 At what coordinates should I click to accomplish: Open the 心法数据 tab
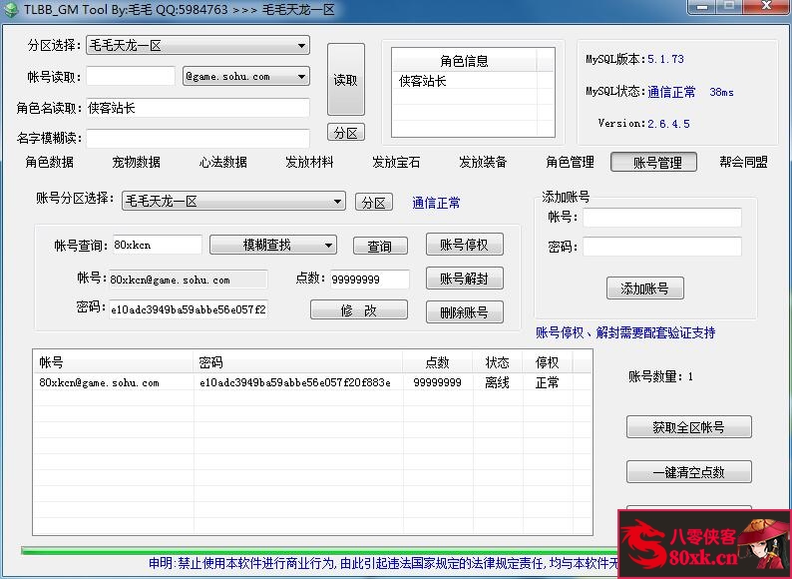tap(222, 163)
